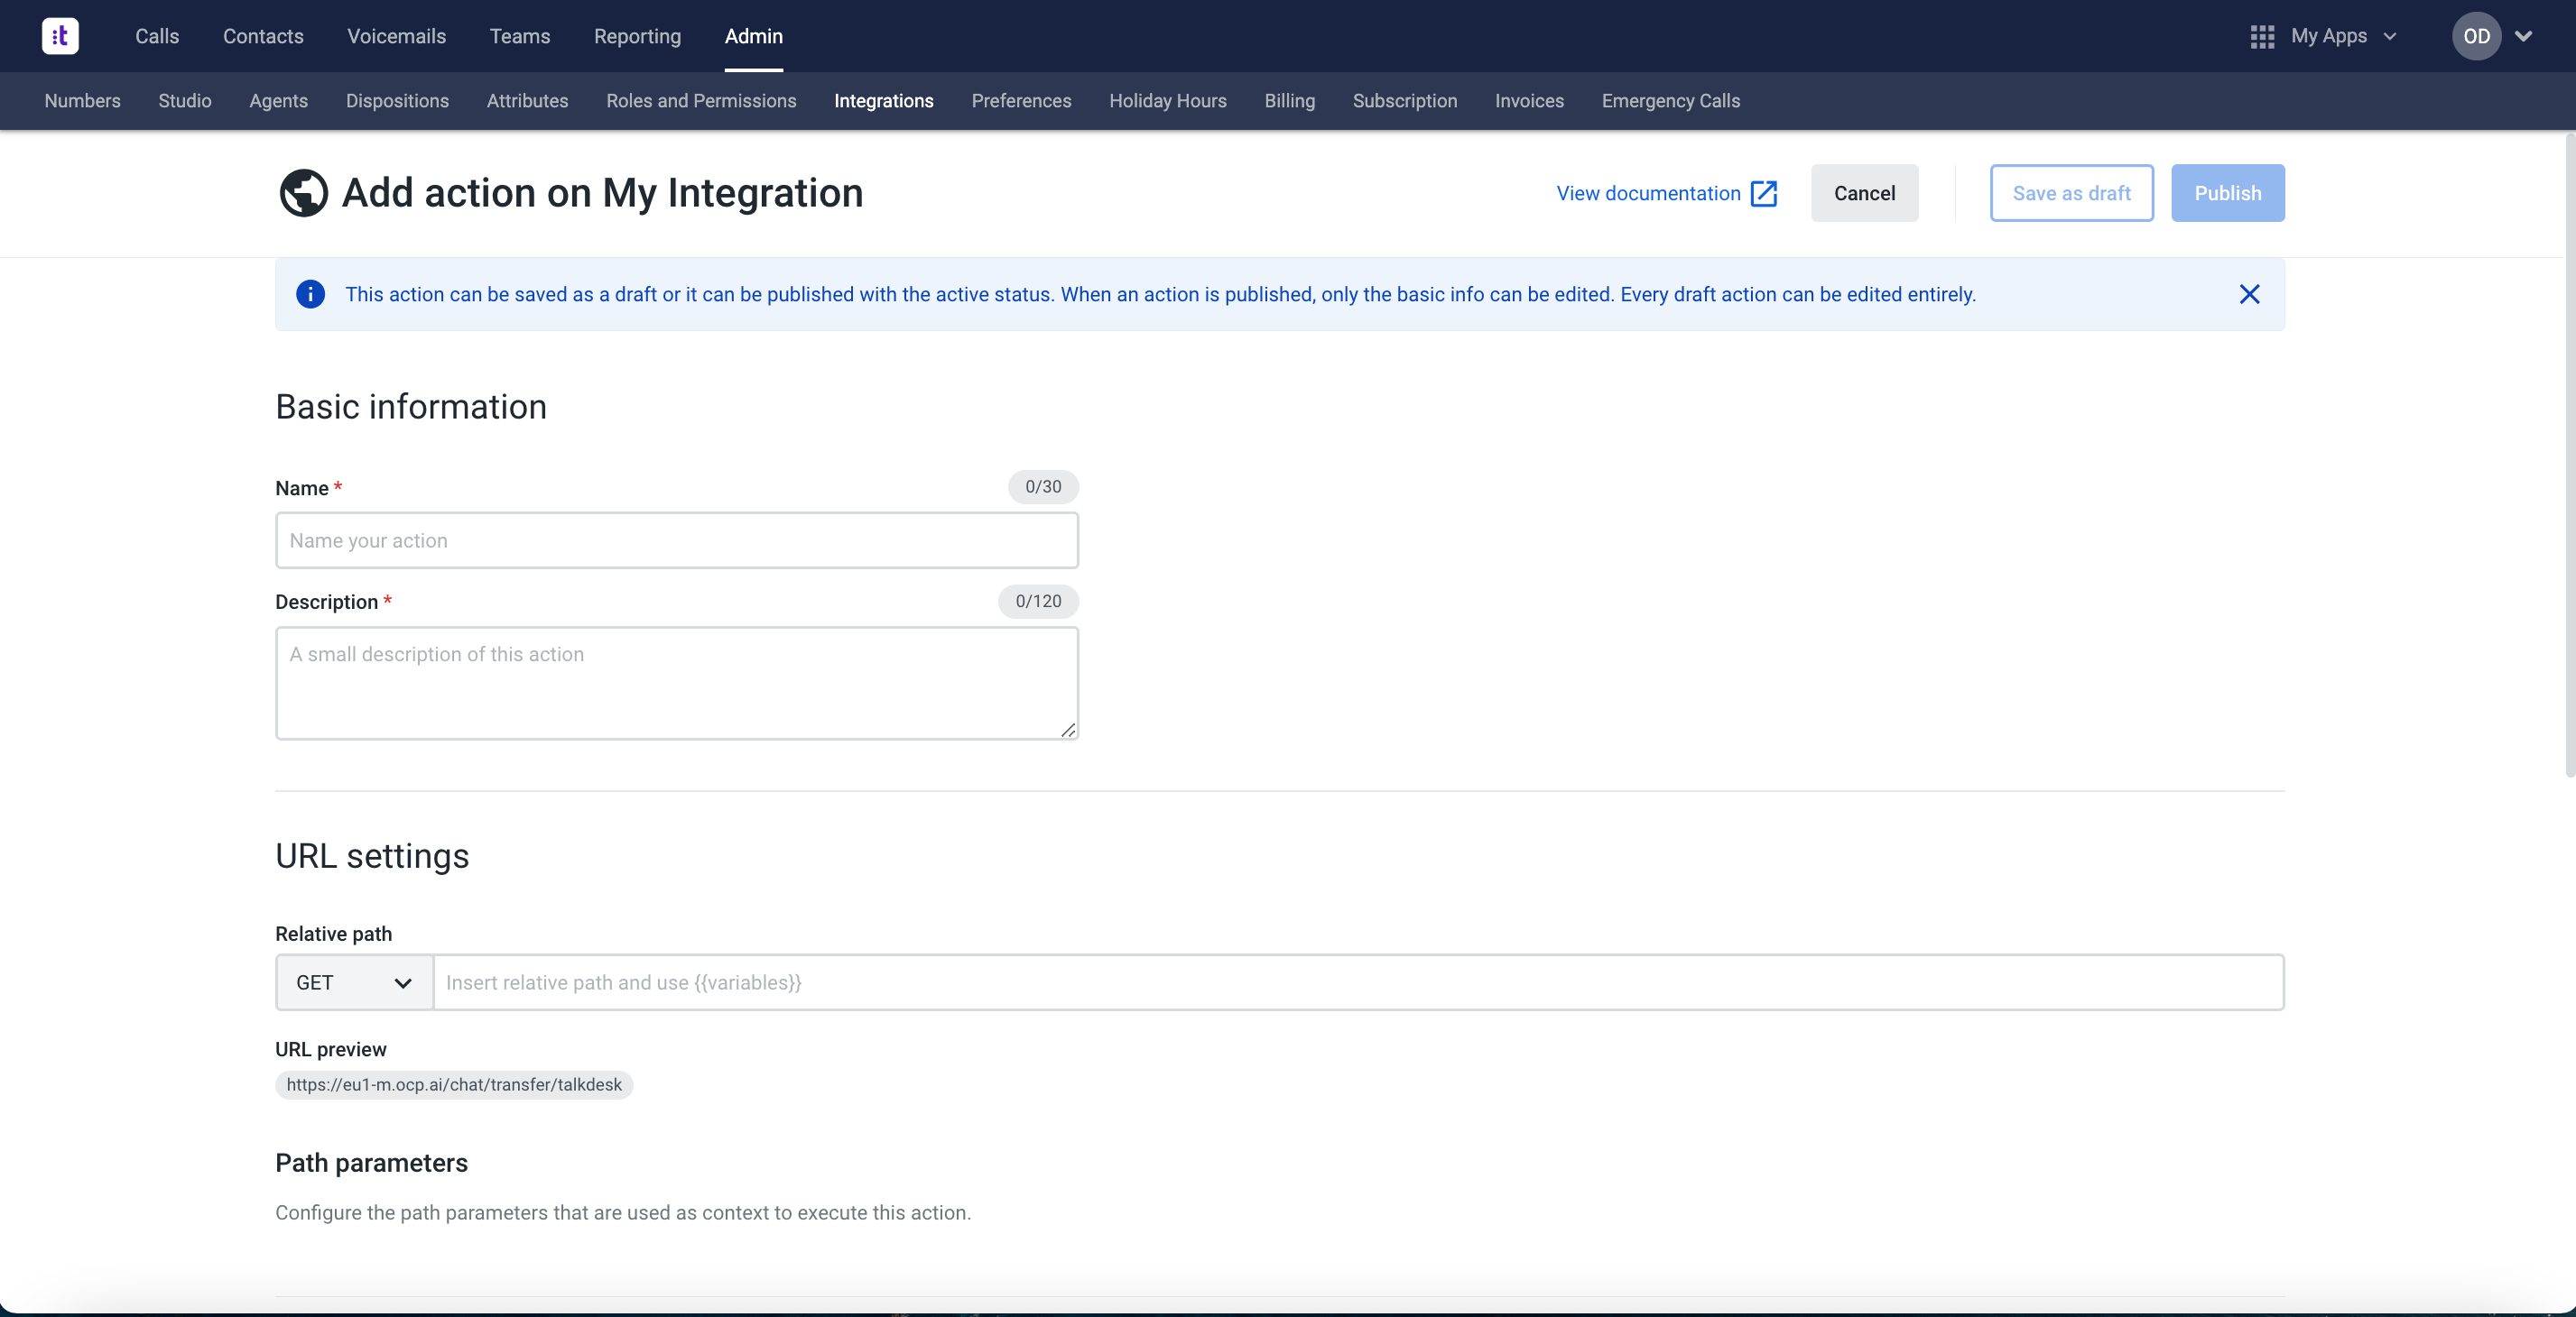Click the globe icon next to page title
Viewport: 2576px width, 1317px height.
pyautogui.click(x=303, y=193)
